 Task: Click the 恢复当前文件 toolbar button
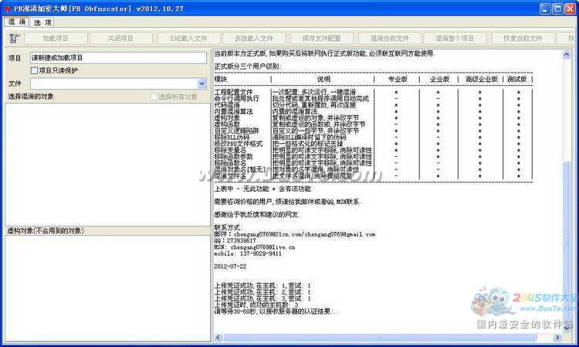pos(523,38)
